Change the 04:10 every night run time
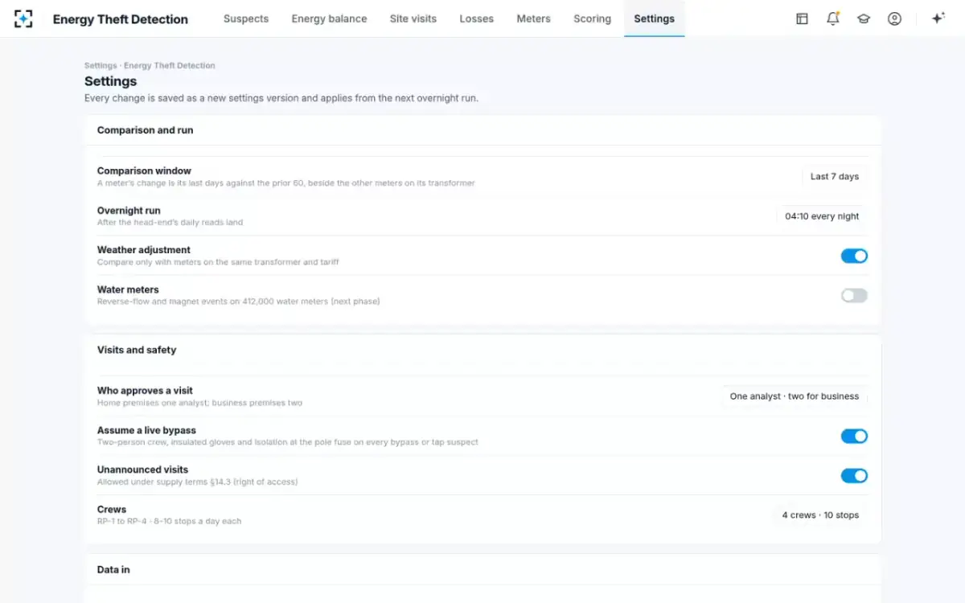965x603 pixels. [822, 216]
